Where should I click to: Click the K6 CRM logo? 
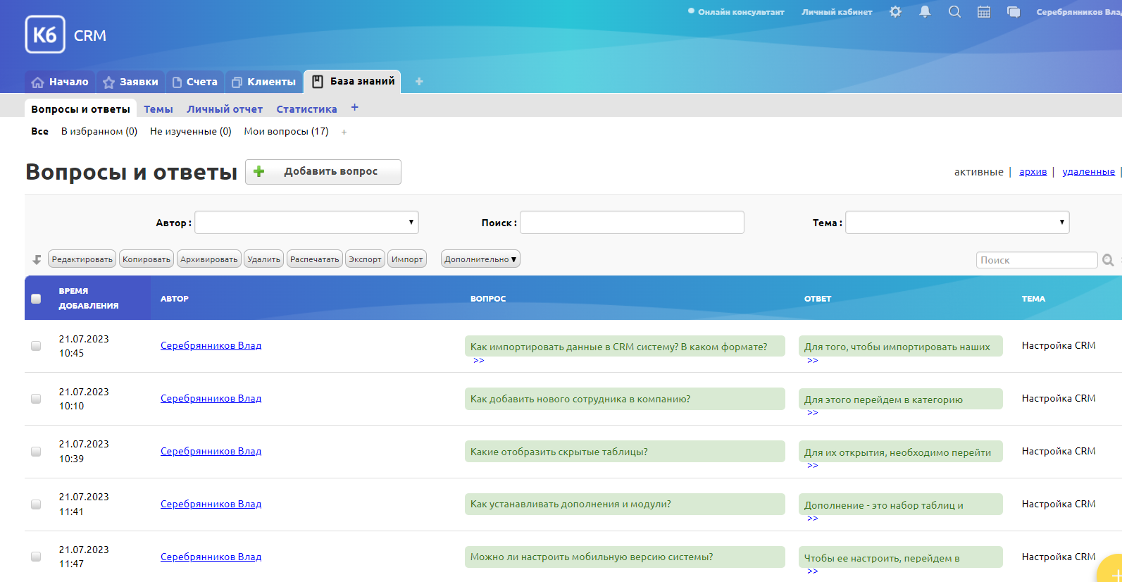coord(45,35)
